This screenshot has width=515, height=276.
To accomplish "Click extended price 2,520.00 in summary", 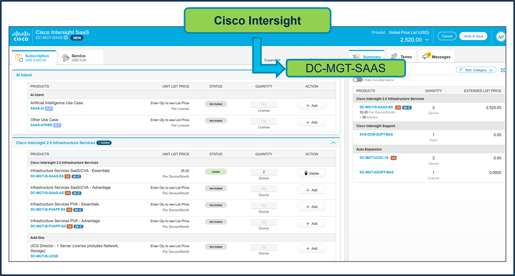I will point(495,108).
